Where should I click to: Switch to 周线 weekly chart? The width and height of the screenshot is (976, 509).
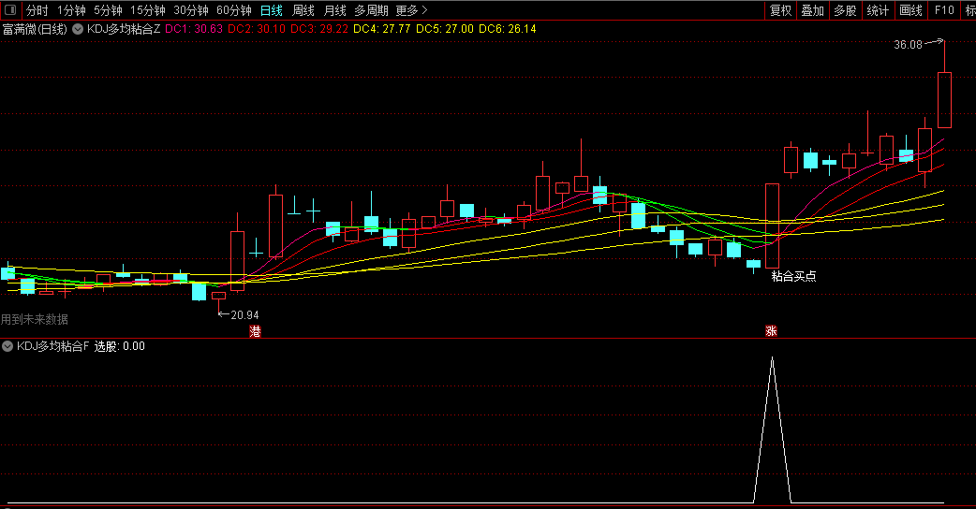(x=303, y=10)
